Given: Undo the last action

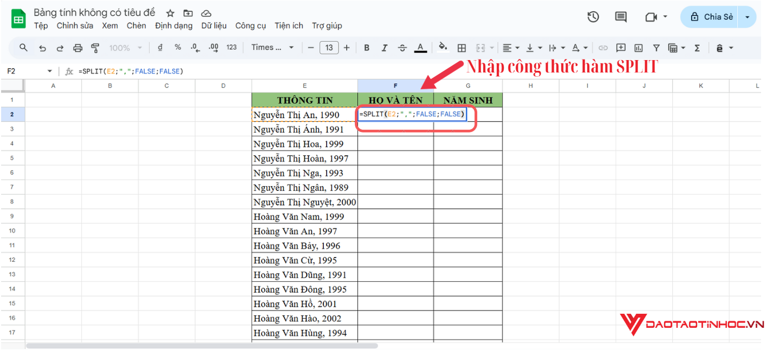Looking at the screenshot, I should coord(42,48).
